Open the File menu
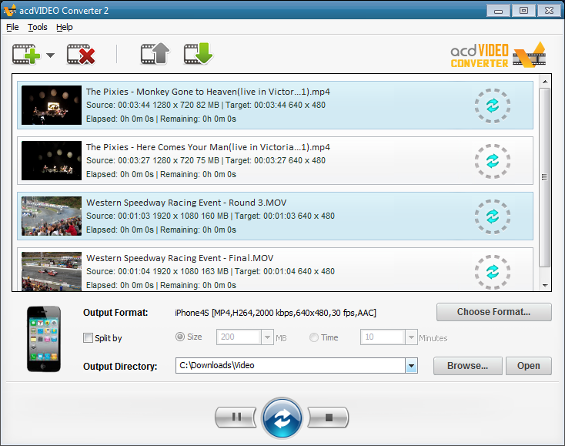 [12, 27]
